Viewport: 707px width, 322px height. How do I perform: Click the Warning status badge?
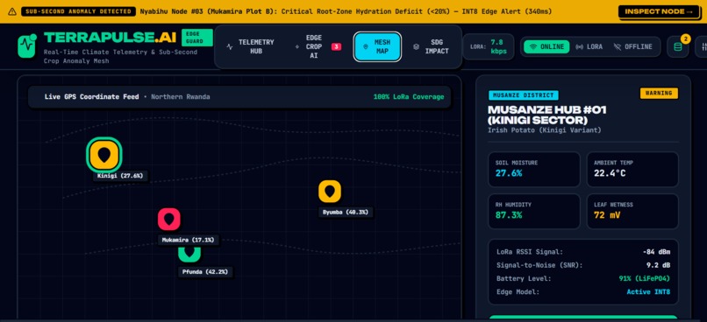pos(659,93)
